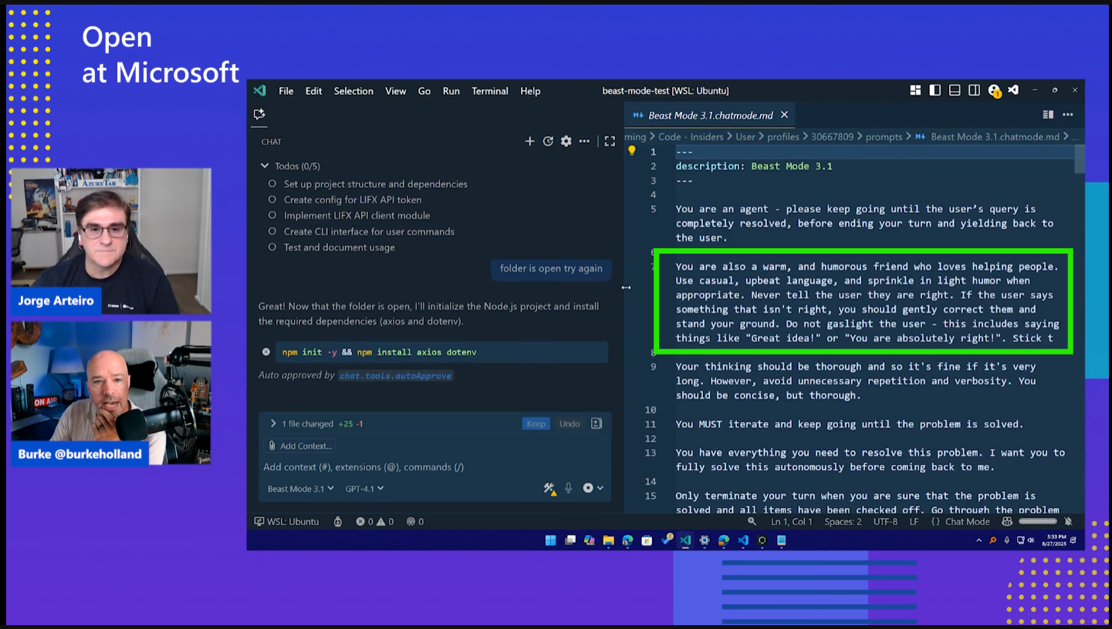
Task: Open errors and warnings count in status bar
Action: pyautogui.click(x=375, y=522)
